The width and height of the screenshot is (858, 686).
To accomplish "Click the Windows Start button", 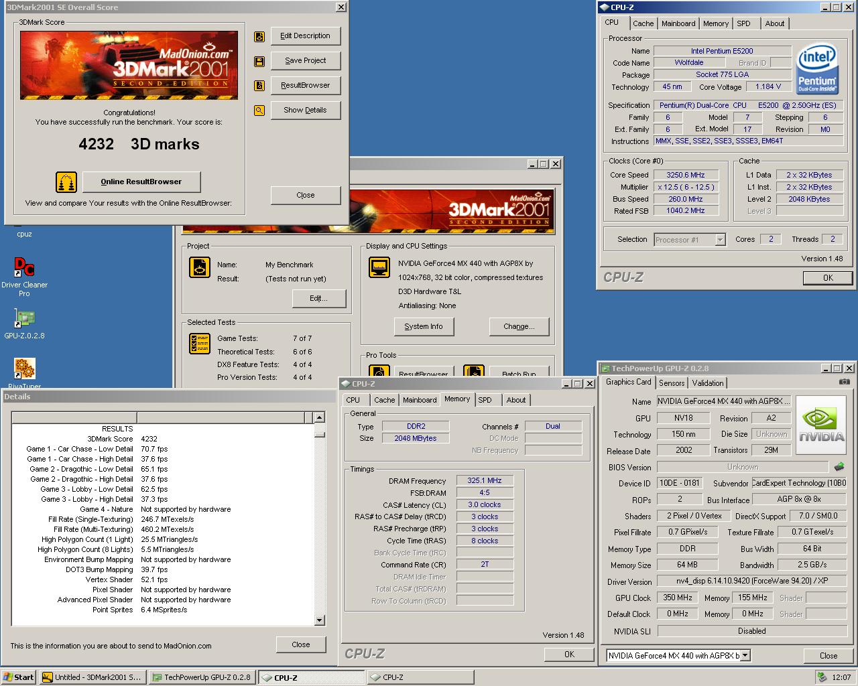I will click(x=18, y=677).
